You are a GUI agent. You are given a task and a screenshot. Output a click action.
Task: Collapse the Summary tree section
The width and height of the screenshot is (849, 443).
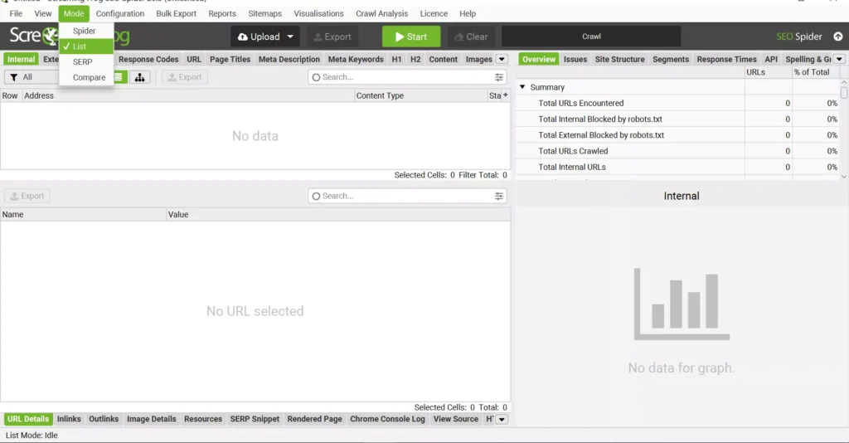tap(522, 86)
